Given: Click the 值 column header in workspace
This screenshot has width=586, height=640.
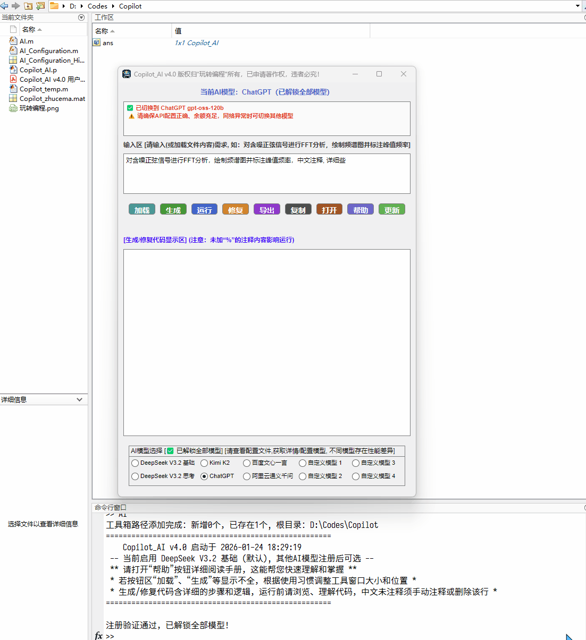Looking at the screenshot, I should click(271, 31).
